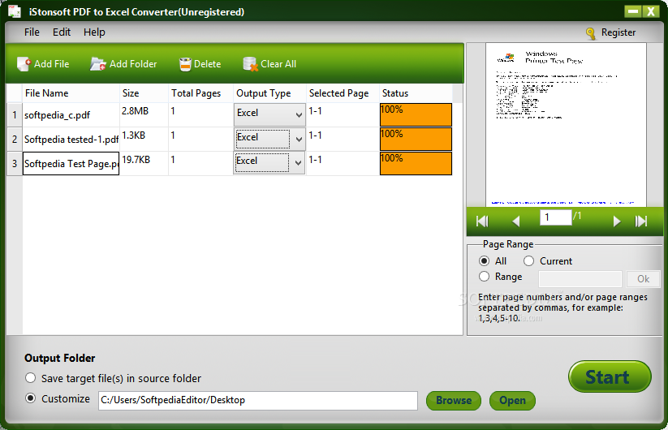Close the iStonsoft converter window

pyautogui.click(x=650, y=11)
